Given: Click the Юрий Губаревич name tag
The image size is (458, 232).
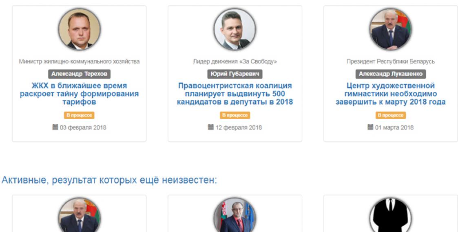Looking at the screenshot, I should [235, 74].
